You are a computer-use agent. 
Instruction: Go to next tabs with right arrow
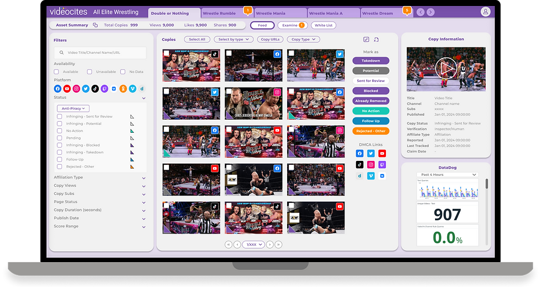[430, 12]
